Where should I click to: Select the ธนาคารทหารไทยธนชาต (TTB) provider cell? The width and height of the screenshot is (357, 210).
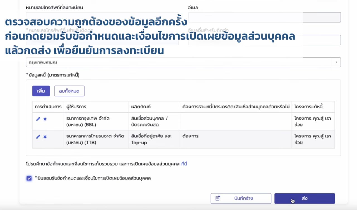click(x=96, y=139)
